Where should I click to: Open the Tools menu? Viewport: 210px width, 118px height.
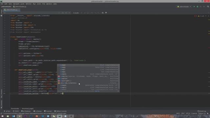[x=39, y=4]
